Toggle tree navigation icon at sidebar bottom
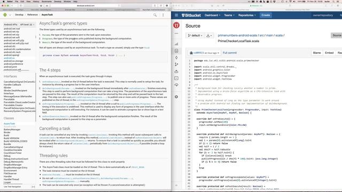Viewport: 342px width, 192px height. 33,187
